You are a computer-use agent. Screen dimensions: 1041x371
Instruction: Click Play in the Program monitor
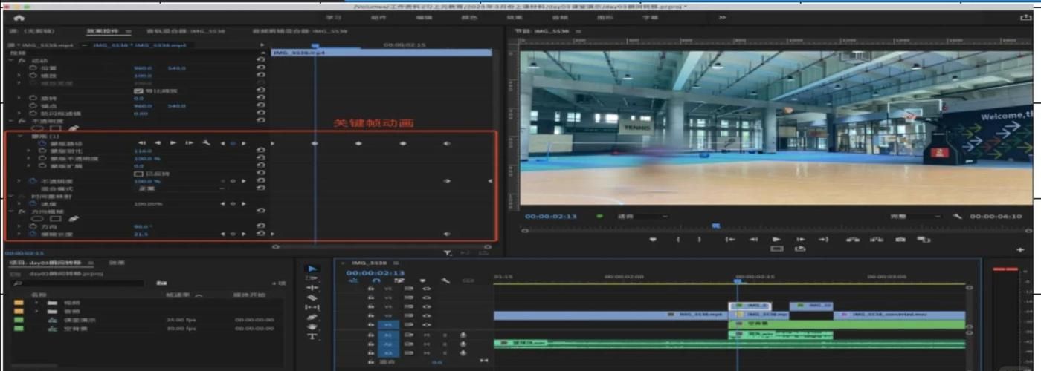(776, 239)
